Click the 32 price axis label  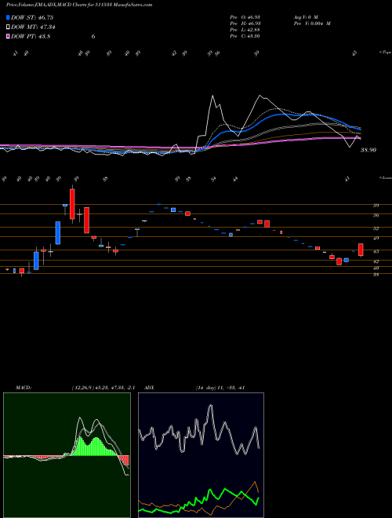pyautogui.click(x=376, y=228)
